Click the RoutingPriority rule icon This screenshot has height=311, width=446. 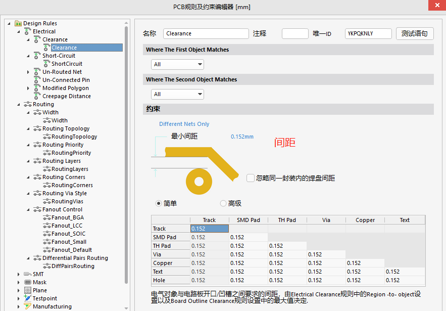point(46,153)
